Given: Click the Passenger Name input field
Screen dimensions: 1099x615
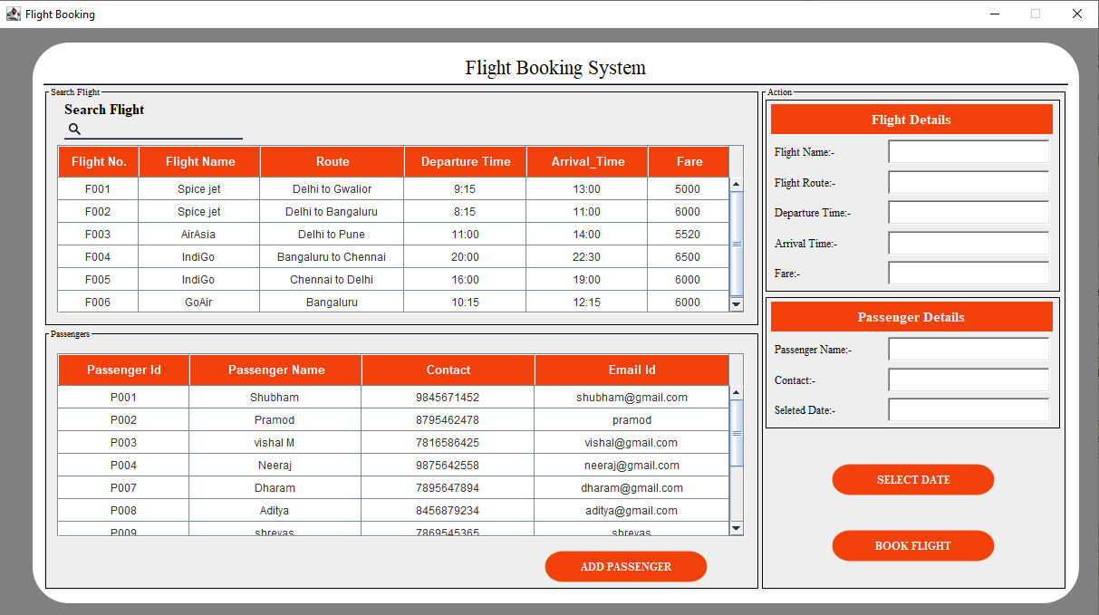Looking at the screenshot, I should coord(968,350).
